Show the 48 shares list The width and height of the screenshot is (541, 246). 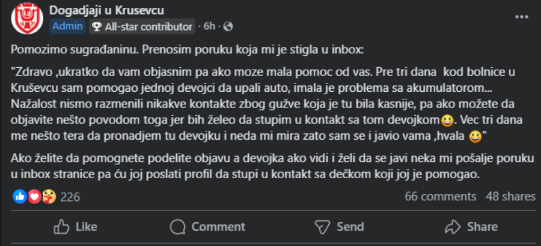pos(510,196)
